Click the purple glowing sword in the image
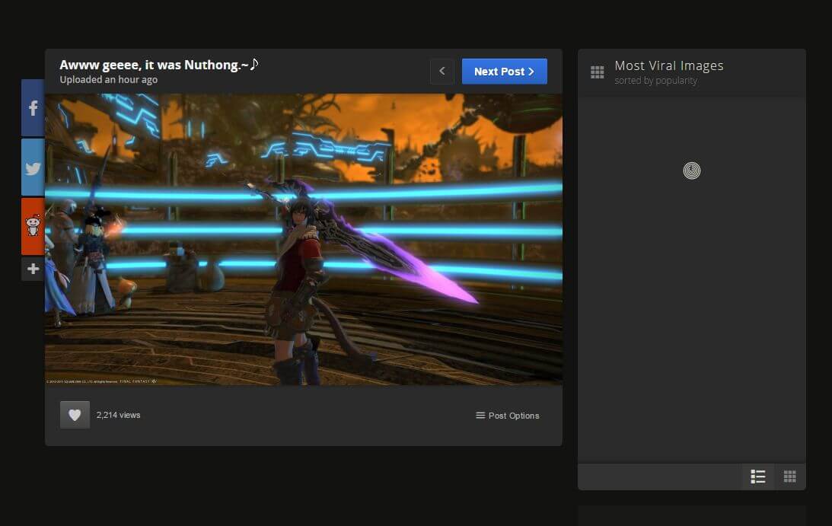The image size is (832, 526). (411, 259)
